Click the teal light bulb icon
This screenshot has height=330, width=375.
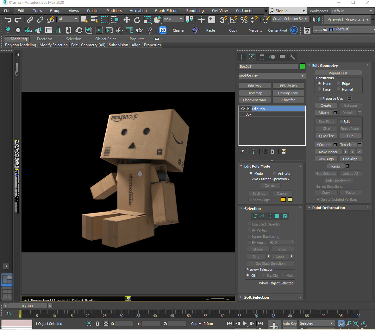[8, 30]
